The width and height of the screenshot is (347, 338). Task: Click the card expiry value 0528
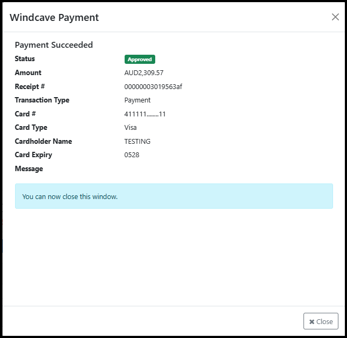coord(132,155)
